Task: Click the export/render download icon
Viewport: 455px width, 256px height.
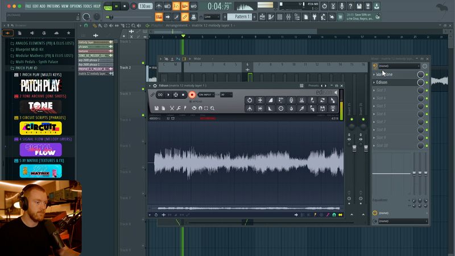Action: 377,6
